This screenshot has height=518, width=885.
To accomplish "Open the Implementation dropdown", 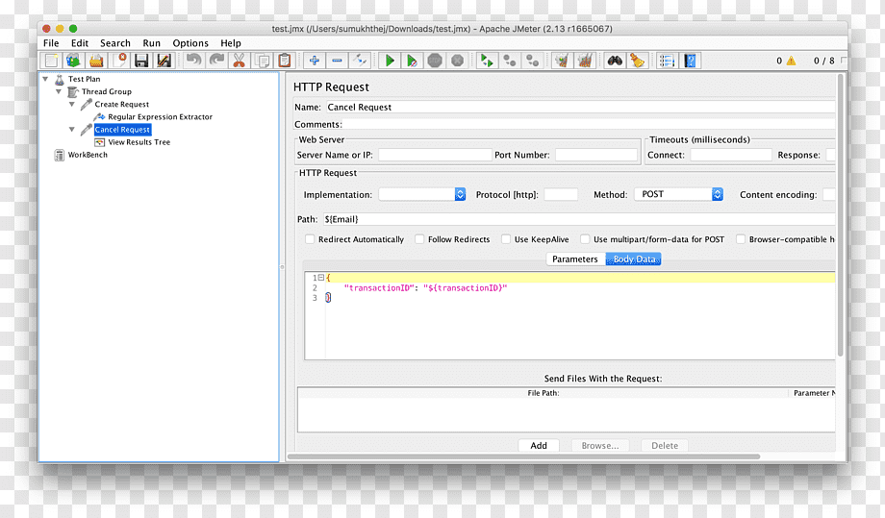I will 422,194.
